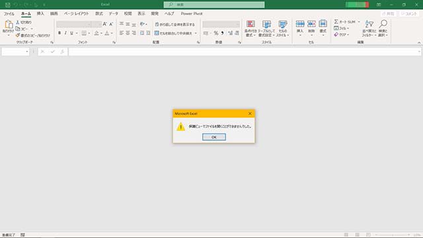Click OK in the Microsoft Excel warning dialog

pyautogui.click(x=214, y=137)
